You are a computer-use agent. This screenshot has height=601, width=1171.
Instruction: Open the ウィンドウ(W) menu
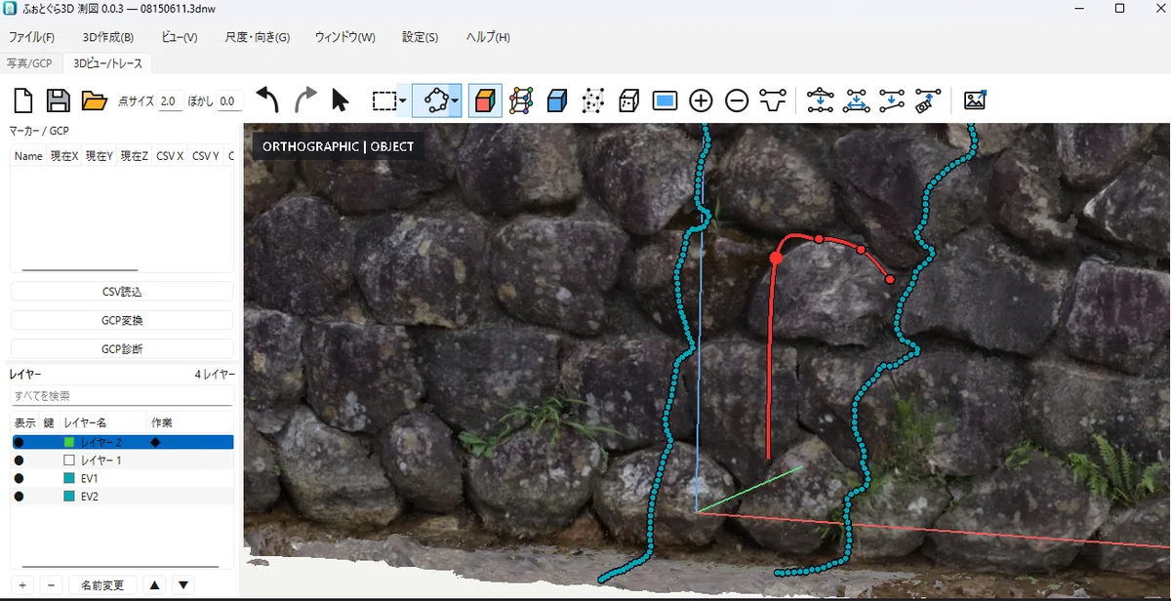point(345,37)
